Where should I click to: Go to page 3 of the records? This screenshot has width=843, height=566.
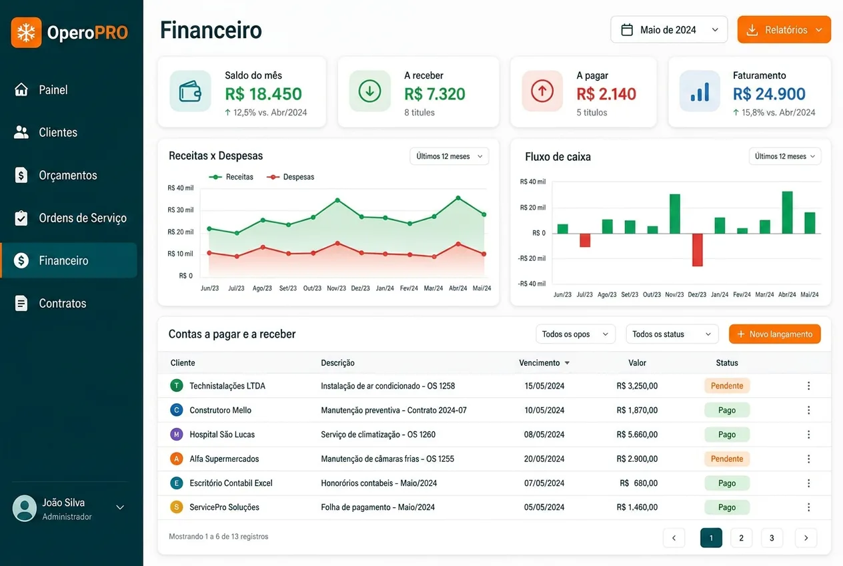772,538
